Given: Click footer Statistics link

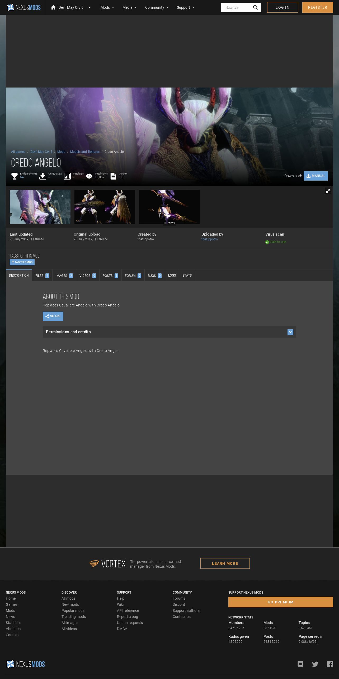Looking at the screenshot, I should pyautogui.click(x=13, y=623).
